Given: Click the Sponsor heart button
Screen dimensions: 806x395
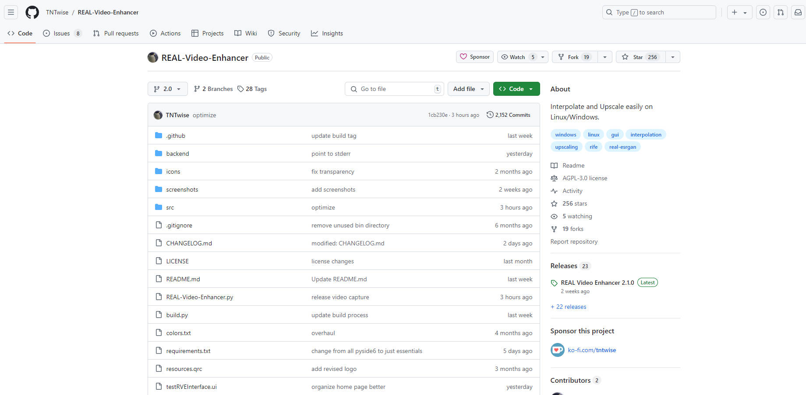Looking at the screenshot, I should point(475,57).
